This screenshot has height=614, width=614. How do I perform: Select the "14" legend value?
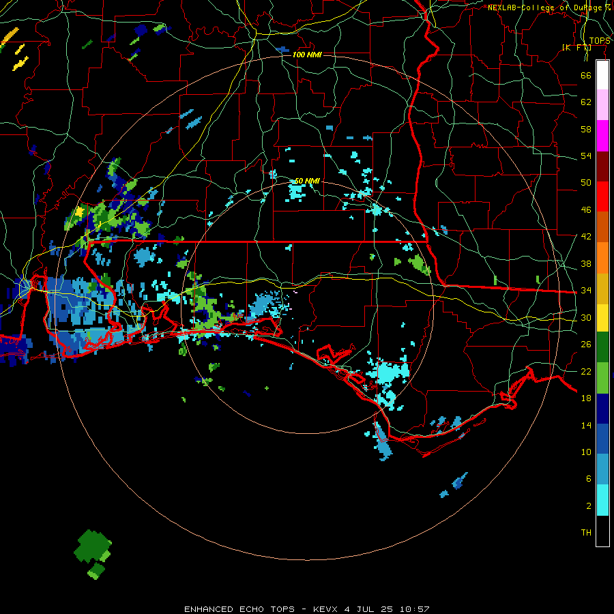coord(586,425)
